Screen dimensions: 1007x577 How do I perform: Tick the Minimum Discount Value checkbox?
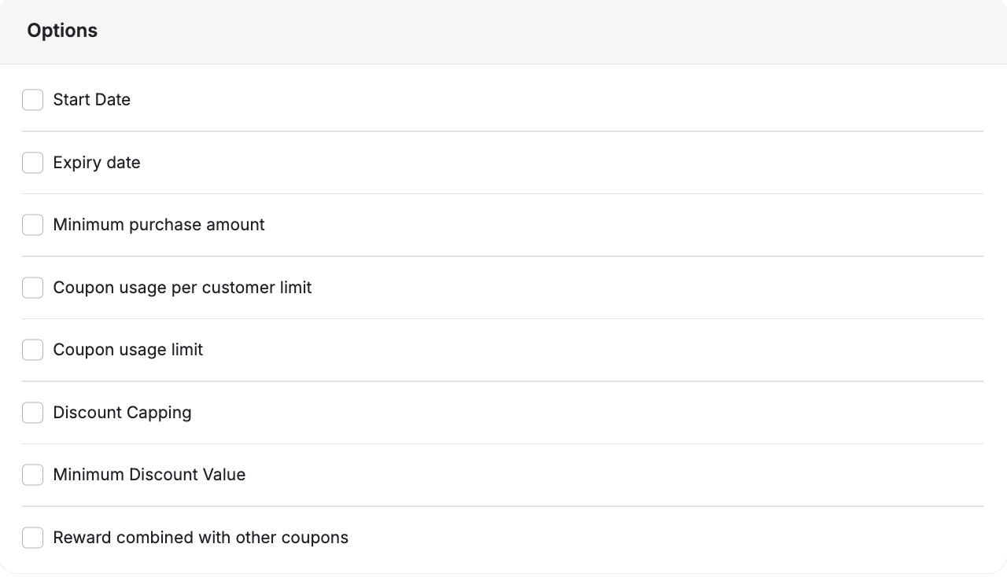pyautogui.click(x=32, y=475)
